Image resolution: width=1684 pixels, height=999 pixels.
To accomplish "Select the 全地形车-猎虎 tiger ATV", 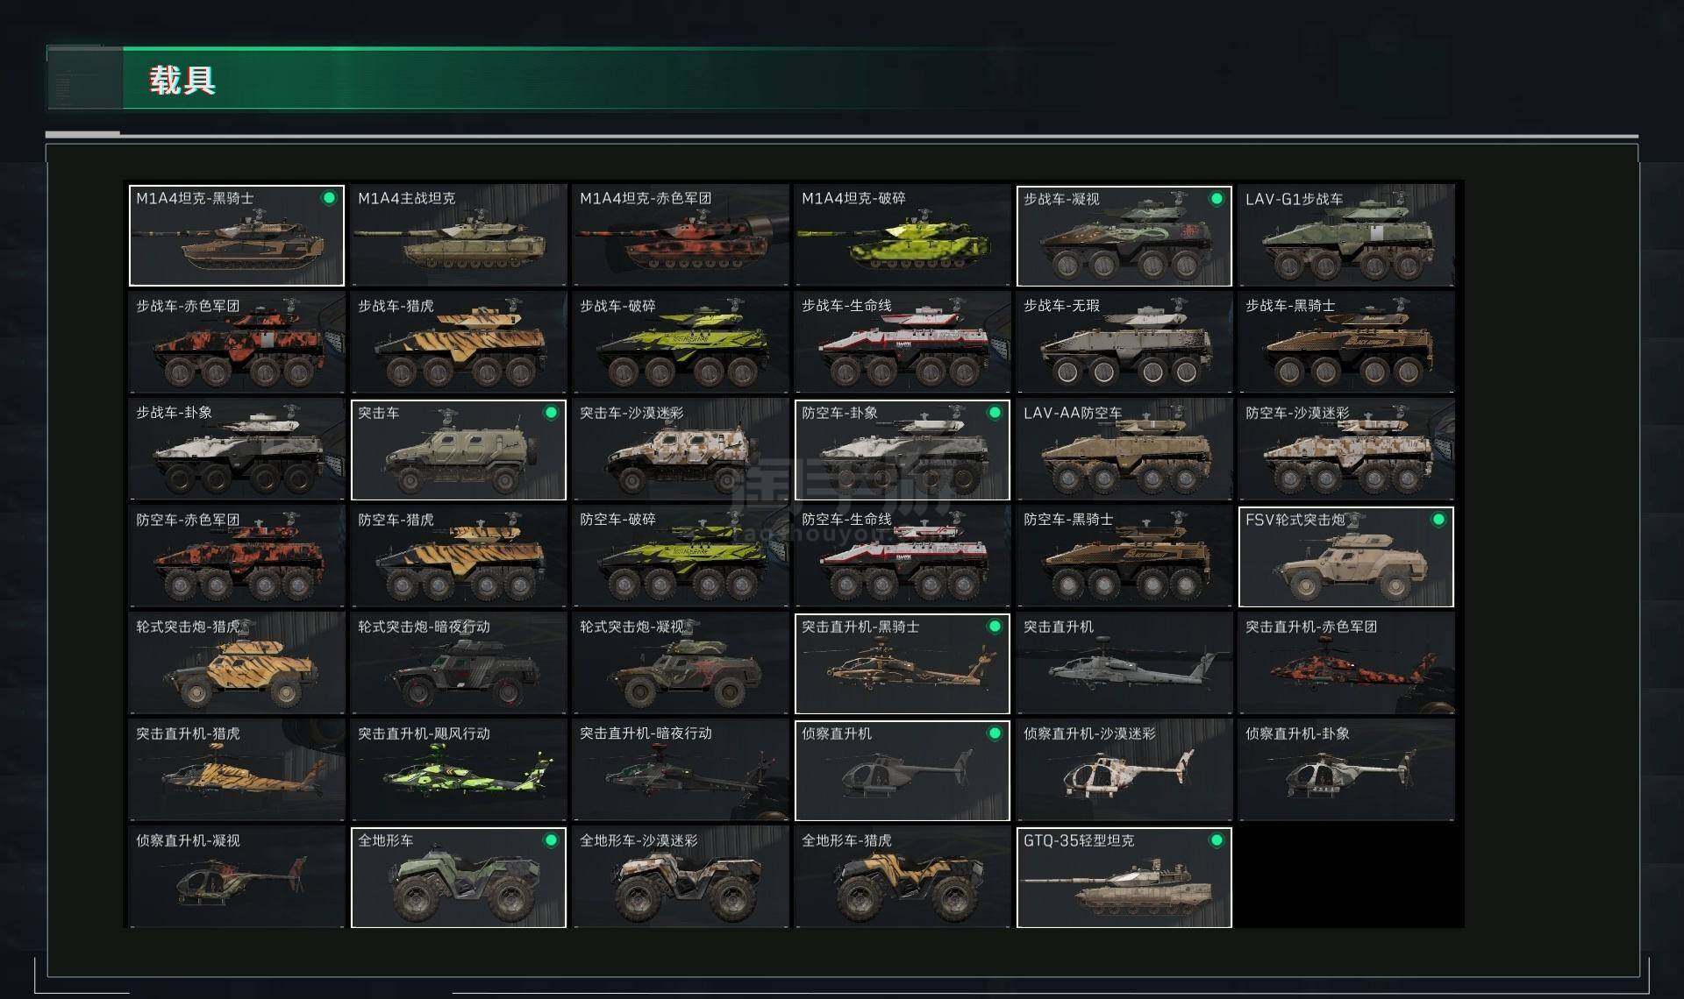I will (x=902, y=877).
